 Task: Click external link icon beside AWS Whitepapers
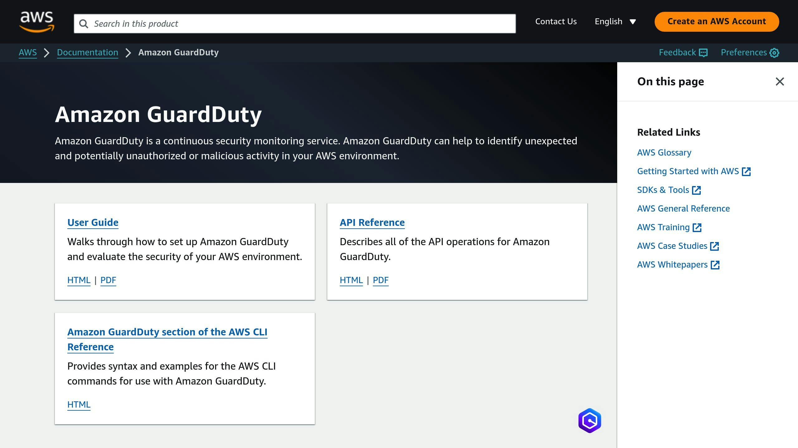[x=715, y=265]
